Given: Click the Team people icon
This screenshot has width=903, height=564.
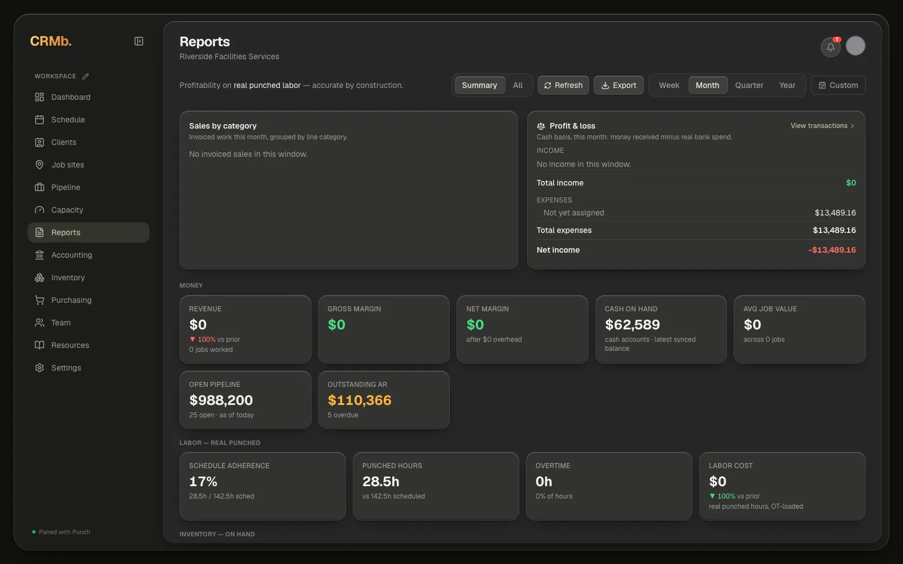Looking at the screenshot, I should [x=40, y=323].
